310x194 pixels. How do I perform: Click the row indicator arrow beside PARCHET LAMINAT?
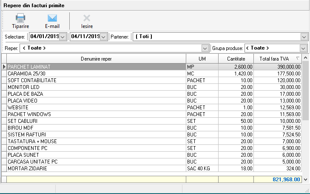(4, 67)
